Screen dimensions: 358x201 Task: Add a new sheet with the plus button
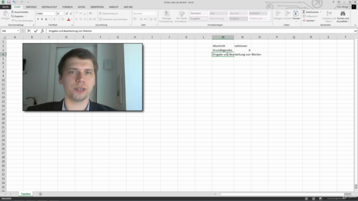(40, 194)
